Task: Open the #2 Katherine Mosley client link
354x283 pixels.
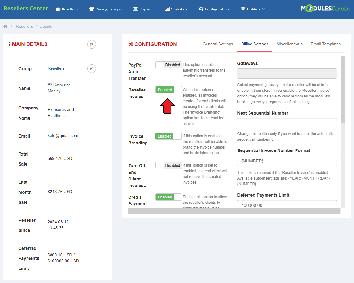Action: pos(59,88)
